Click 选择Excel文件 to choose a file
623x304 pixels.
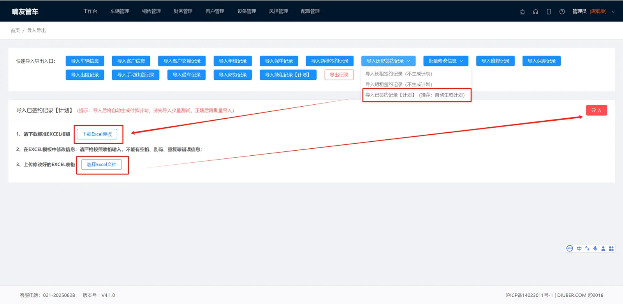click(x=102, y=164)
